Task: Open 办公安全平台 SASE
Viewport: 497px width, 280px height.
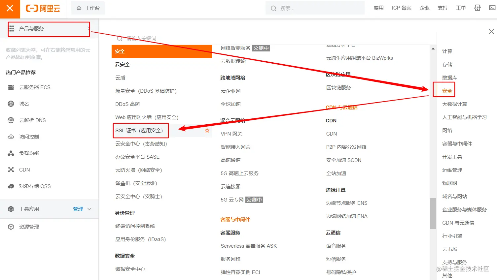Action: [x=137, y=157]
